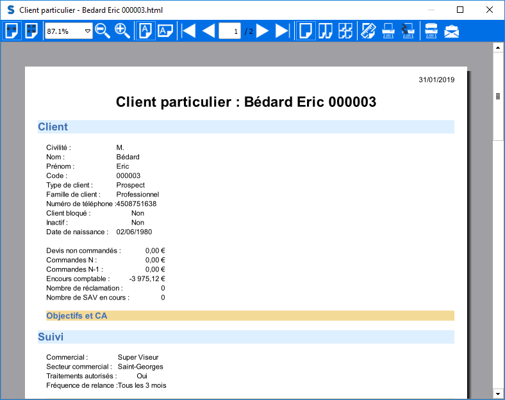The width and height of the screenshot is (505, 400).
Task: Zoom out with the minus magnifier
Action: [103, 31]
